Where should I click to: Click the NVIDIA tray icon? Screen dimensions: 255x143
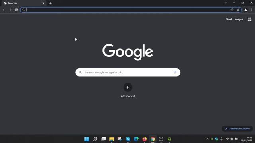pos(212,139)
